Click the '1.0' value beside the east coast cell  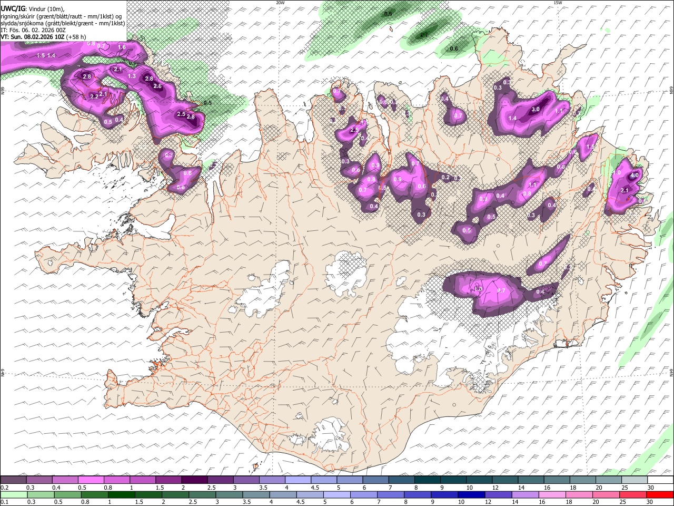[617, 173]
